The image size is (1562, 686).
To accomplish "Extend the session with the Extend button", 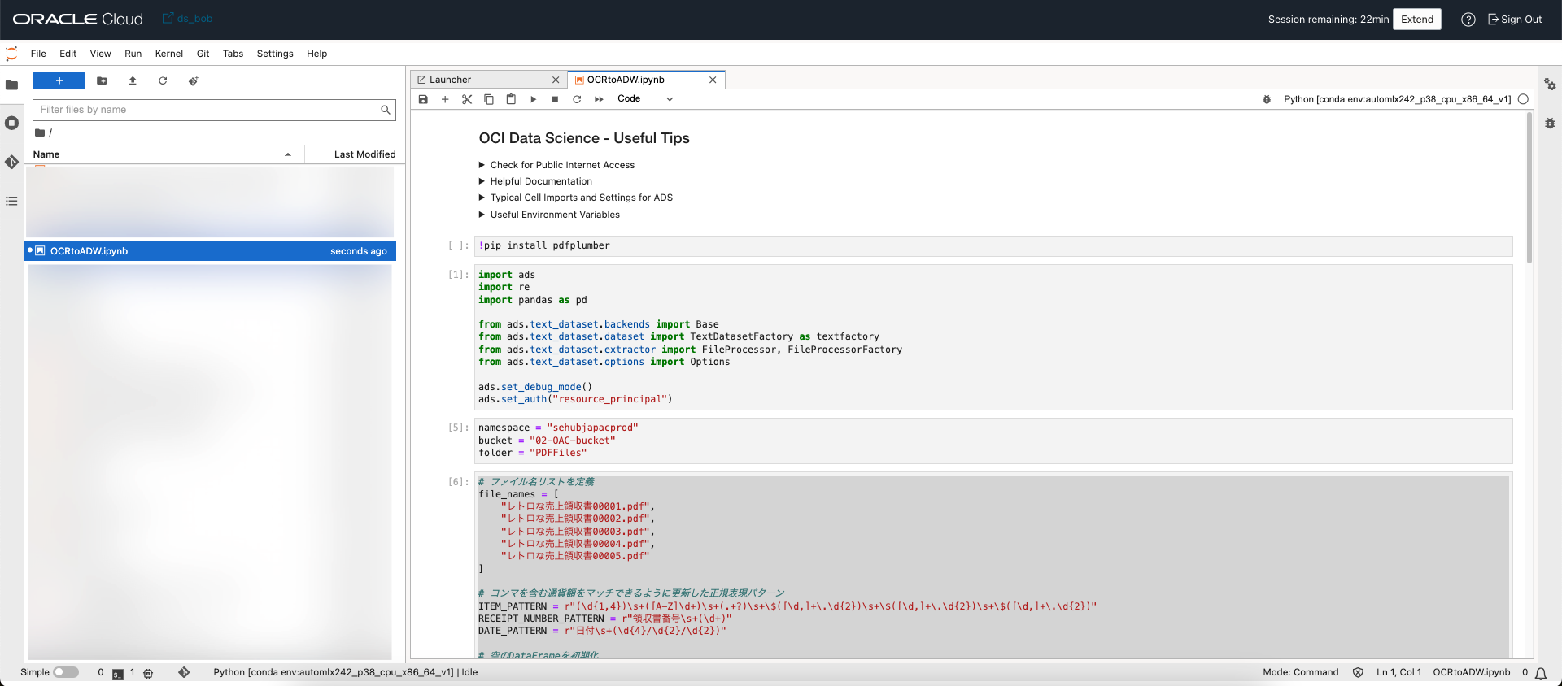I will tap(1416, 20).
